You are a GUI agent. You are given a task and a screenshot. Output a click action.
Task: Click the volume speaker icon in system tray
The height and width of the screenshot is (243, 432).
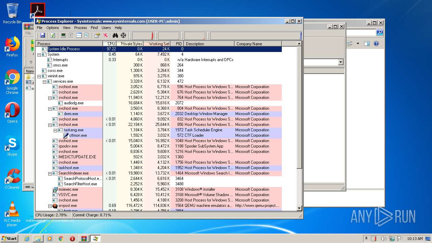[383, 238]
